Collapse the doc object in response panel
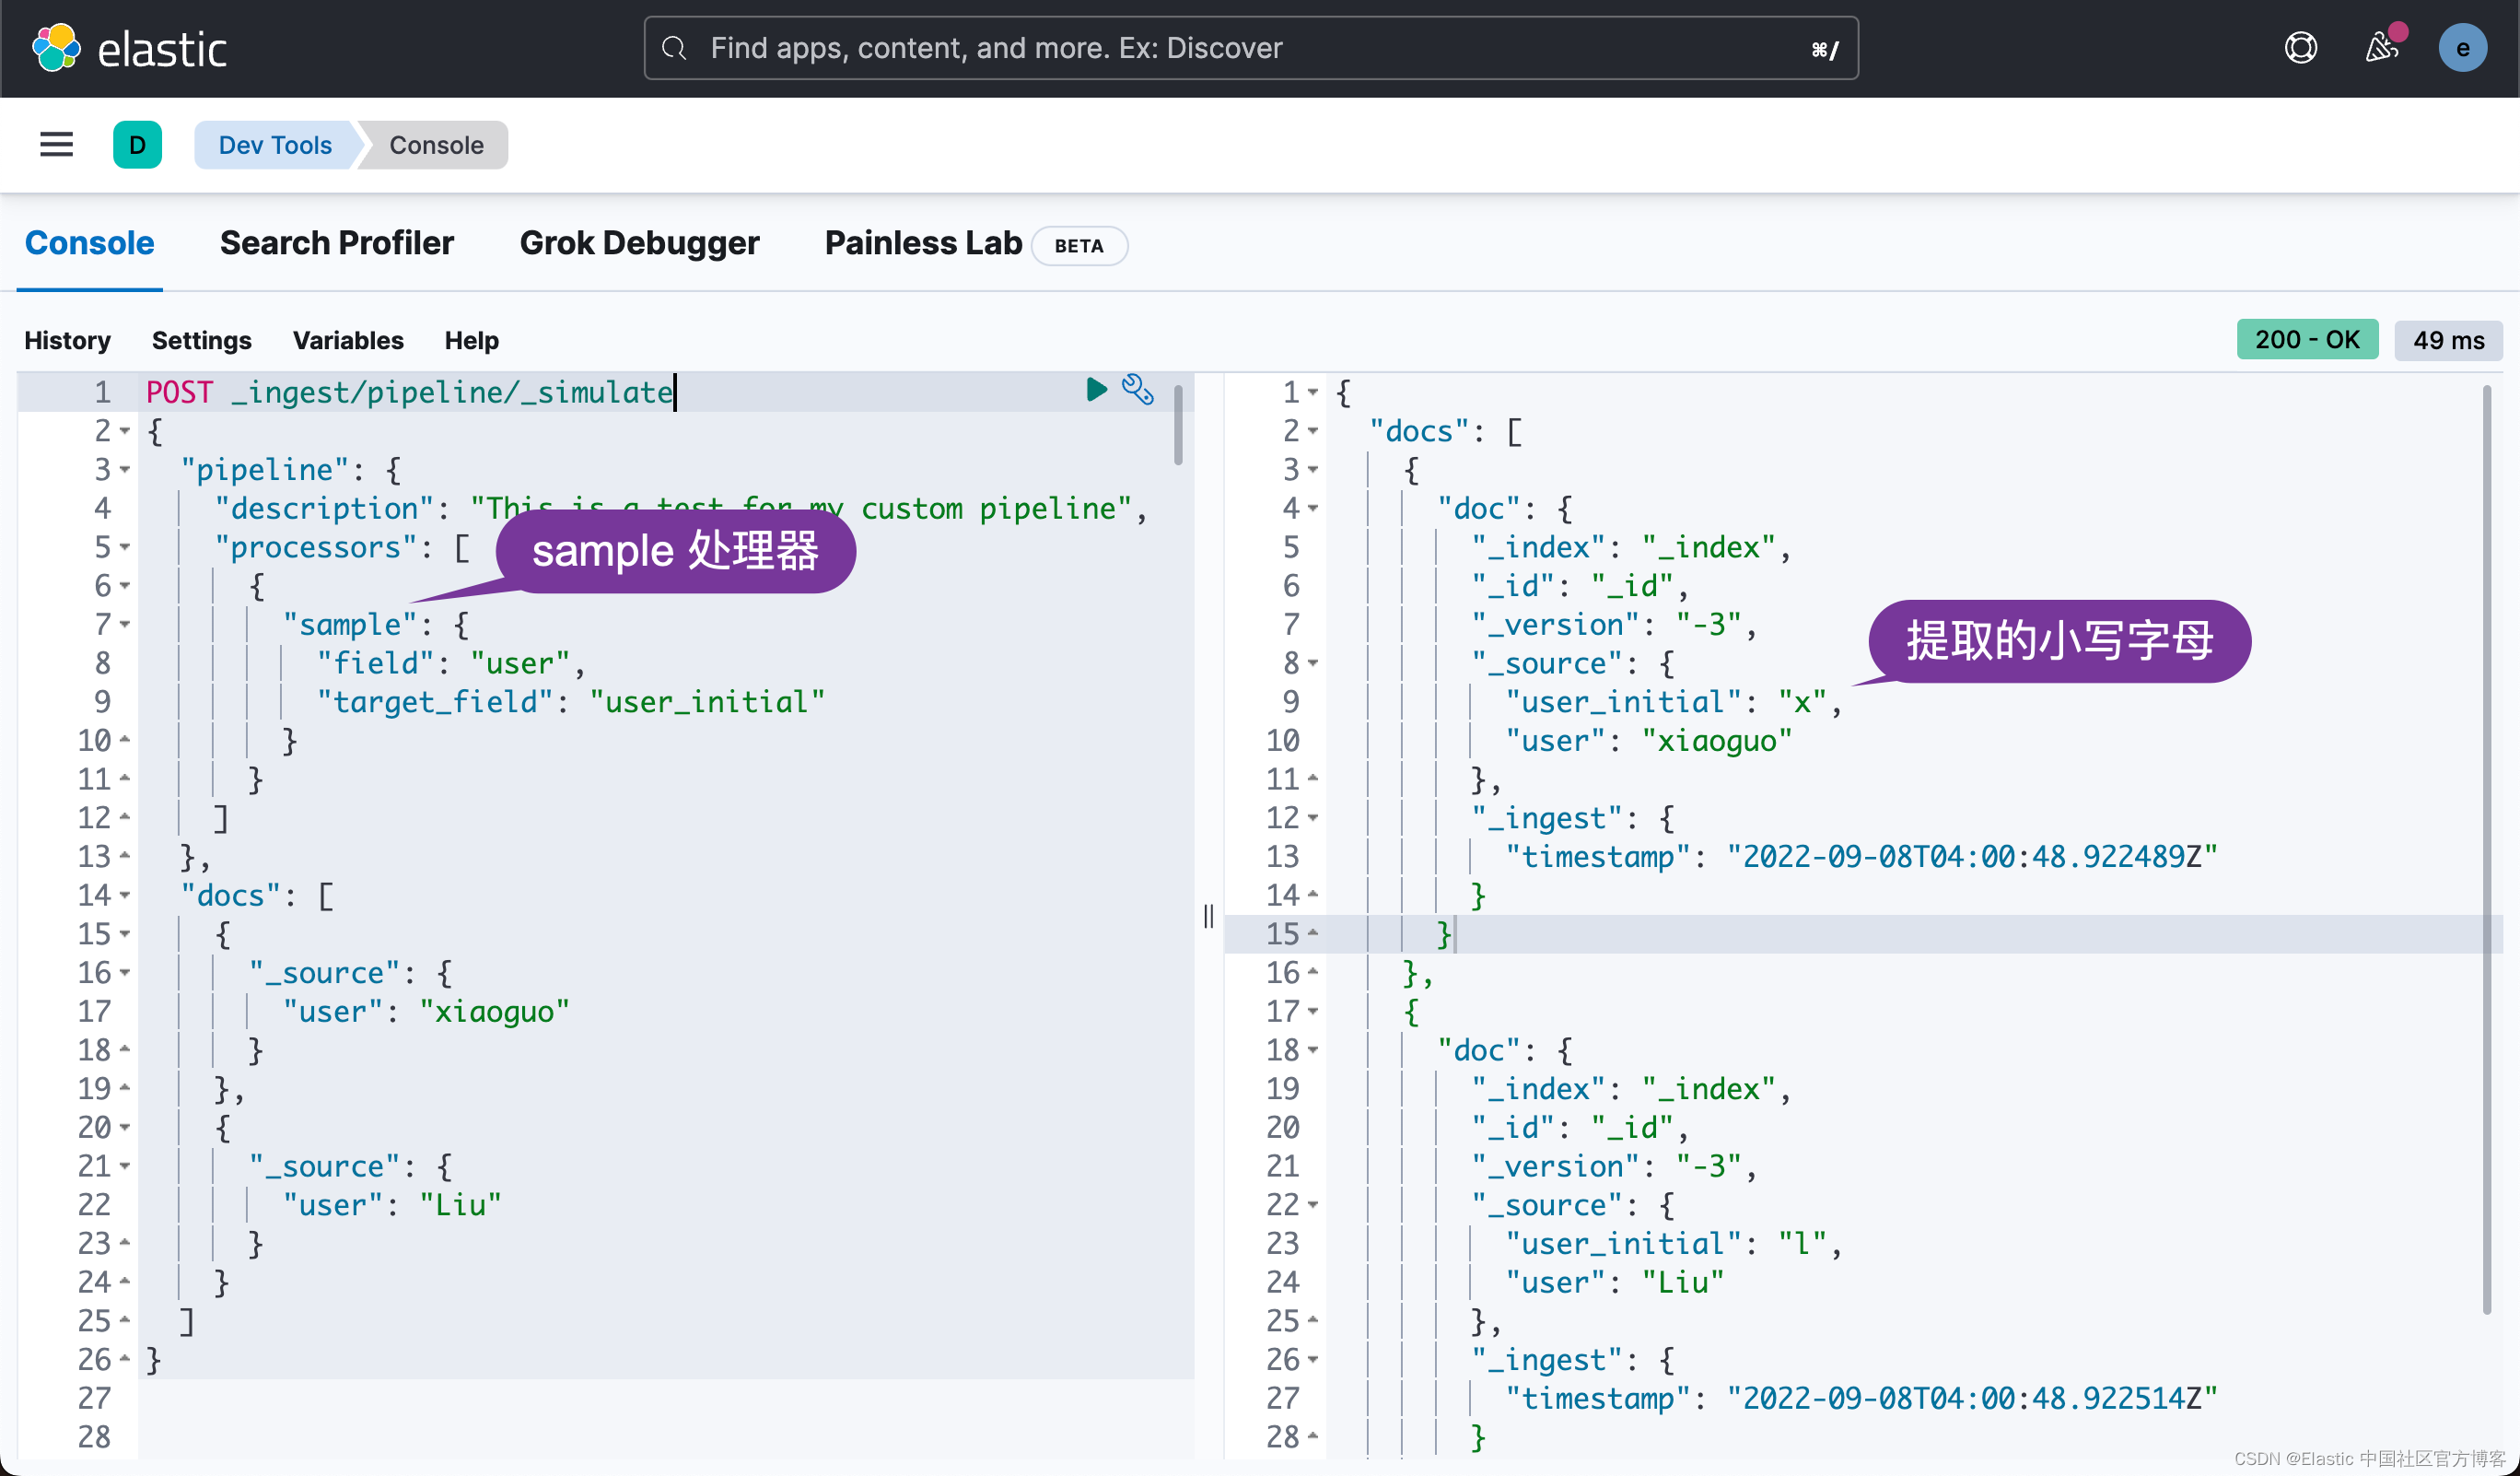 1315,508
